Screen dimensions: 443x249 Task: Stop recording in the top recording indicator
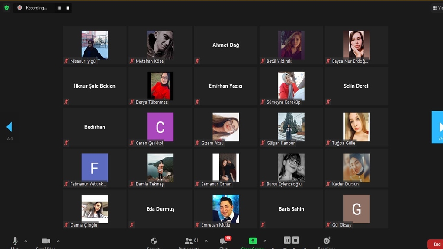pos(68,8)
